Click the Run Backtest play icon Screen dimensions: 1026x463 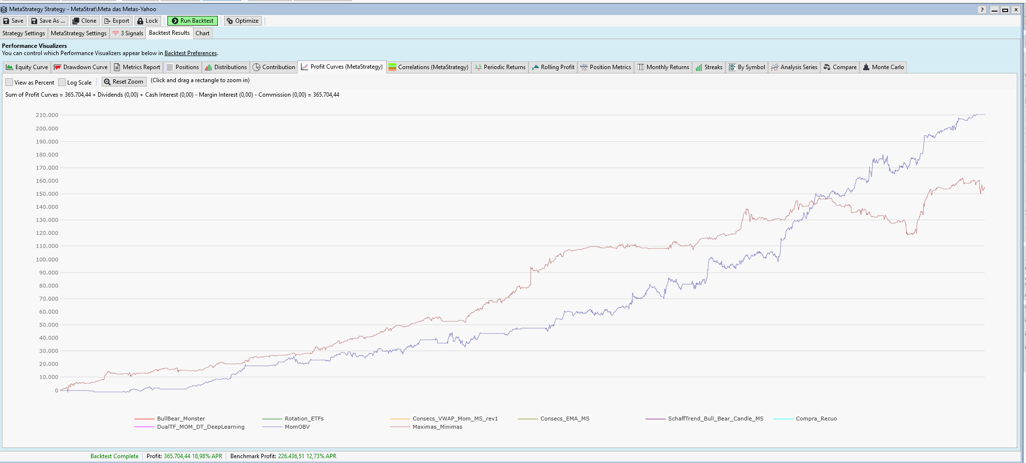[x=175, y=21]
